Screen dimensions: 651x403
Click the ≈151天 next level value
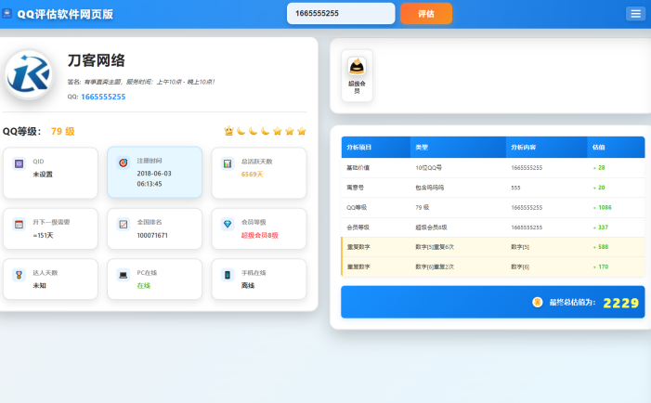43,235
